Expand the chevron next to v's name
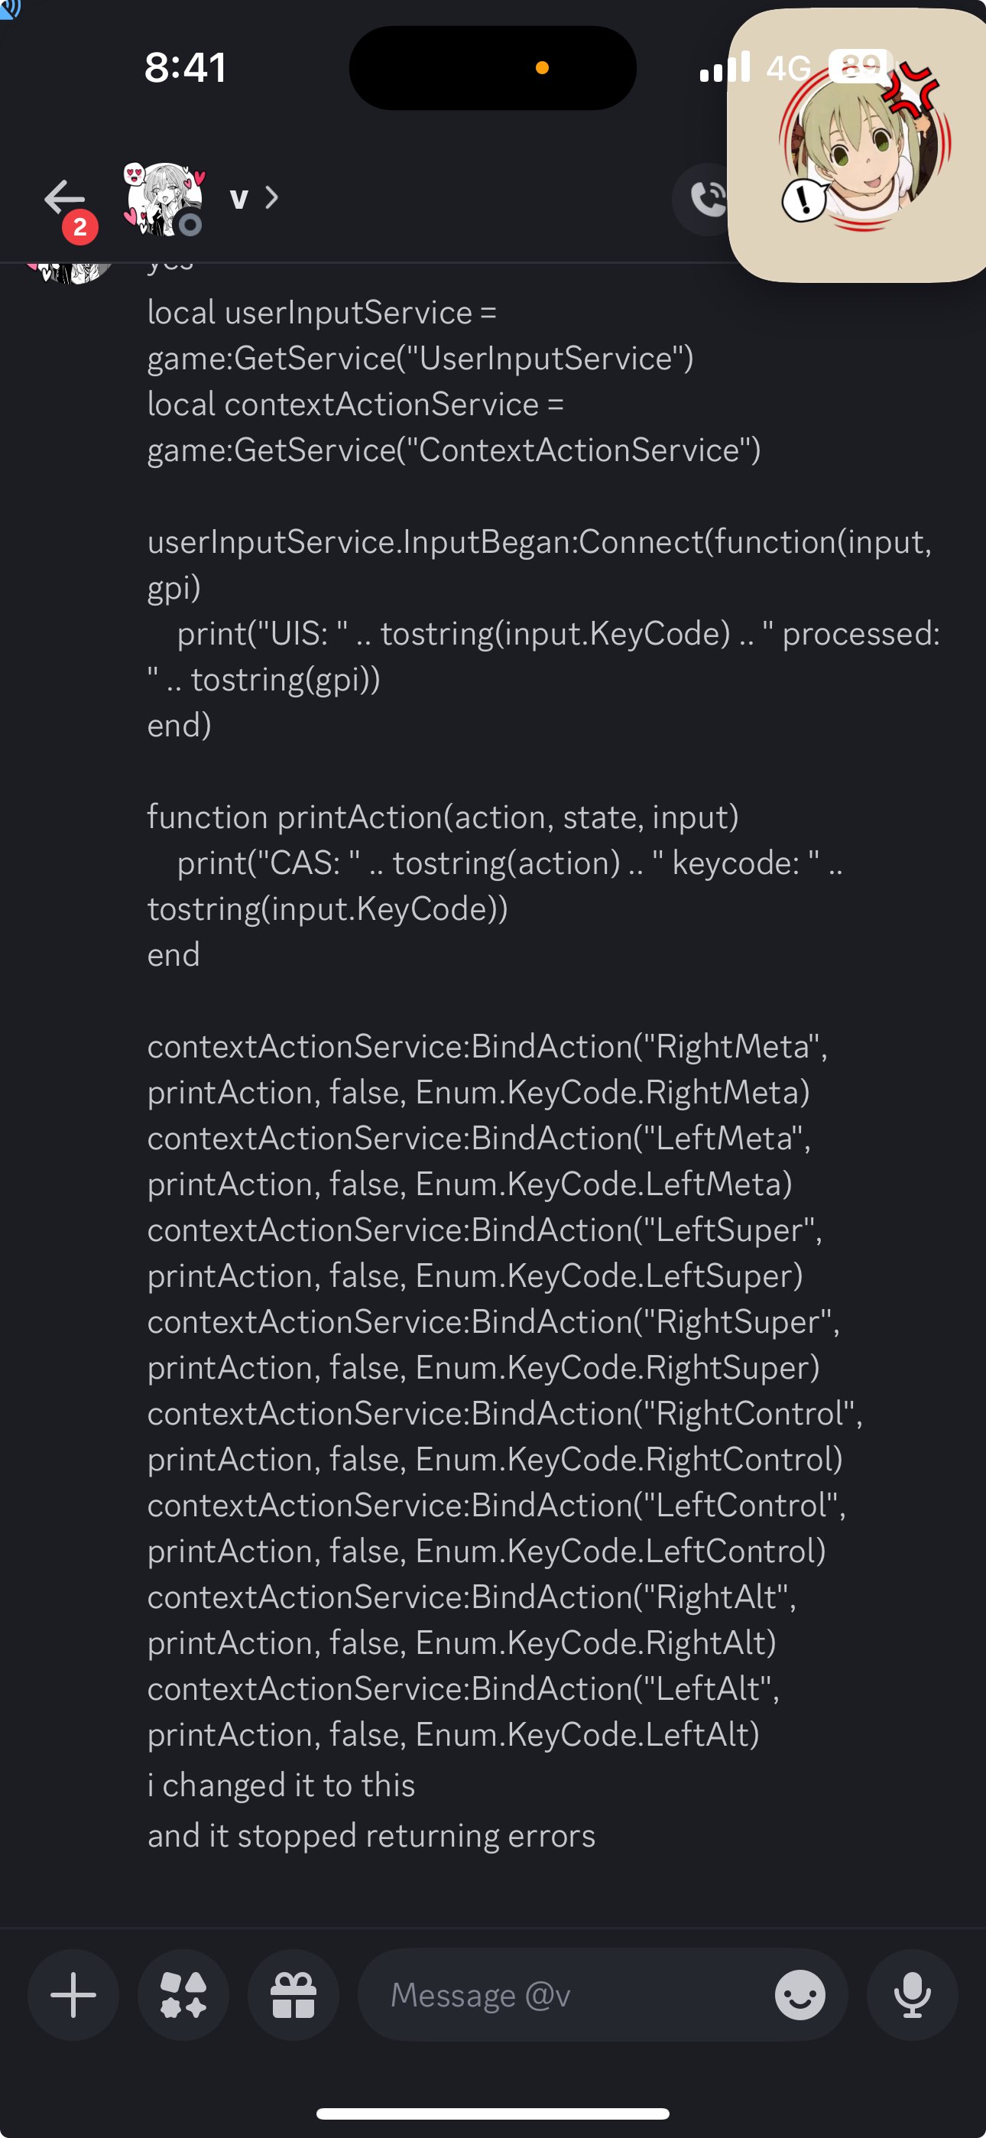Screen dimensions: 986x2138 [271, 197]
